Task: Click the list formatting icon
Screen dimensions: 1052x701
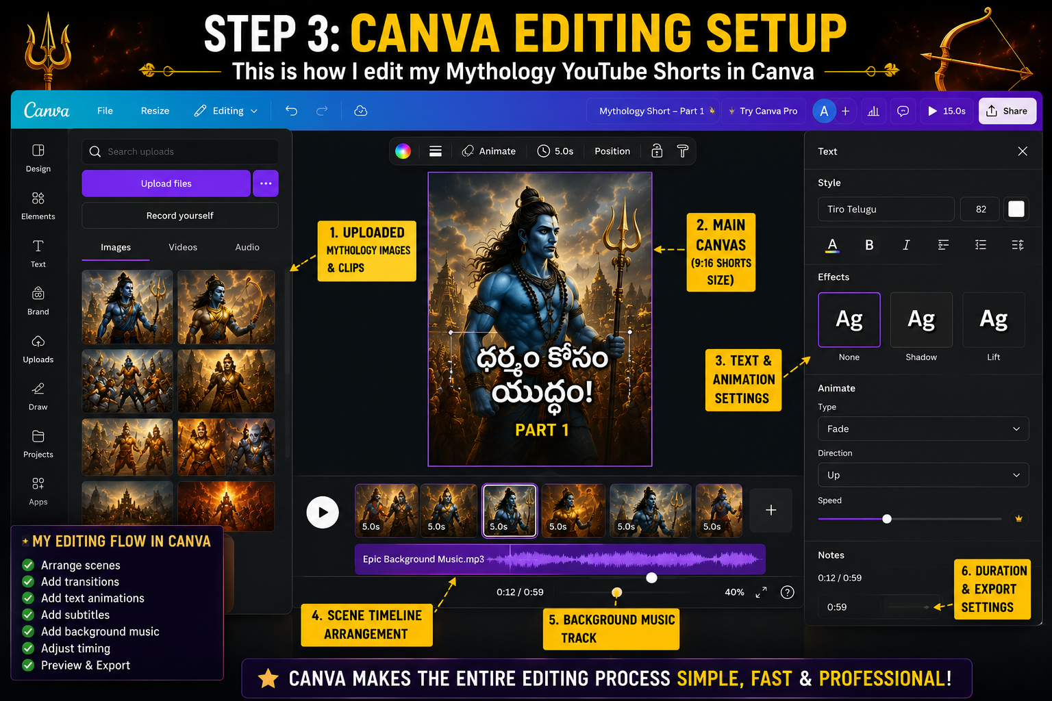Action: click(x=981, y=245)
